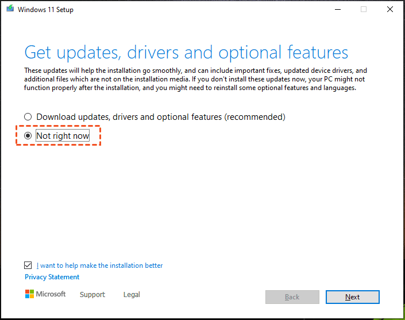Close the Windows 11 Setup window

[390, 10]
